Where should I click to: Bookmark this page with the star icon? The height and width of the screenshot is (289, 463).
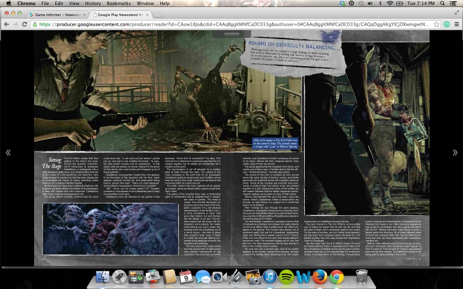pyautogui.click(x=437, y=24)
